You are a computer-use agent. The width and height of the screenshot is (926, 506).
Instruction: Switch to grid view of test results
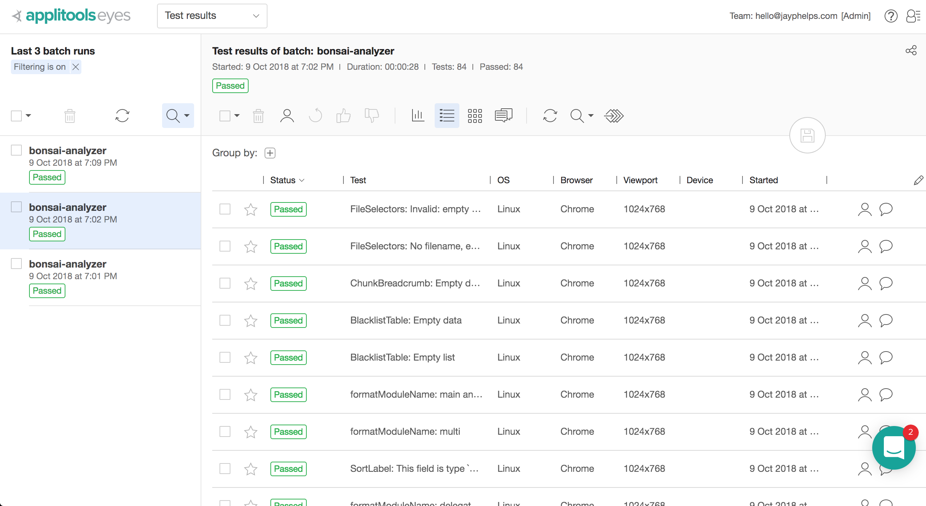pos(475,116)
